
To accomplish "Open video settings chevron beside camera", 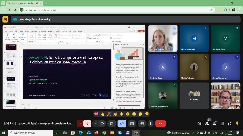I will (96, 124).
